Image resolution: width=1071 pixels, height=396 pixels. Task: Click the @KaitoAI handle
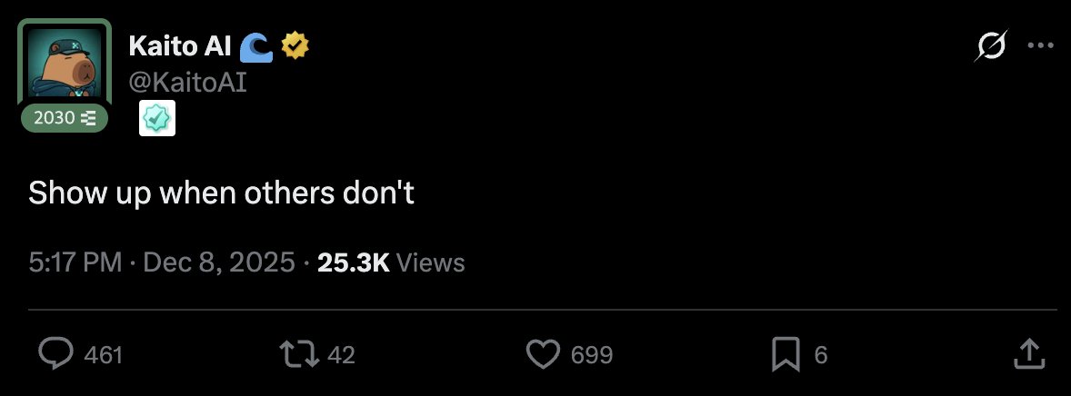tap(188, 83)
